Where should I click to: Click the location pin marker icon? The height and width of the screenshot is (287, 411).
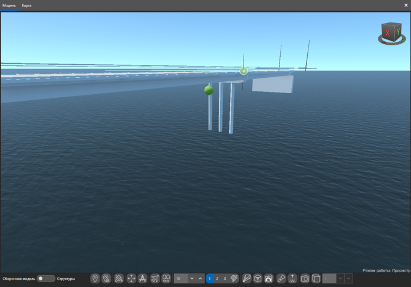coord(95,278)
